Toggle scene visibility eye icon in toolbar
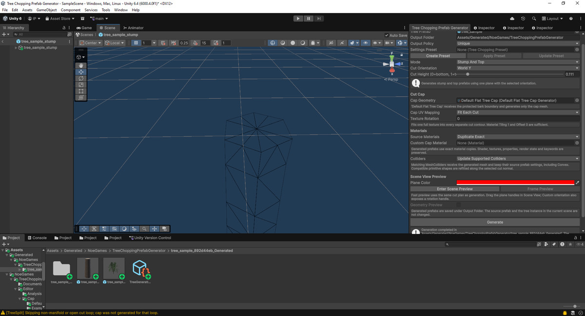Viewport: 585px width, 316px height. pyautogui.click(x=365, y=43)
